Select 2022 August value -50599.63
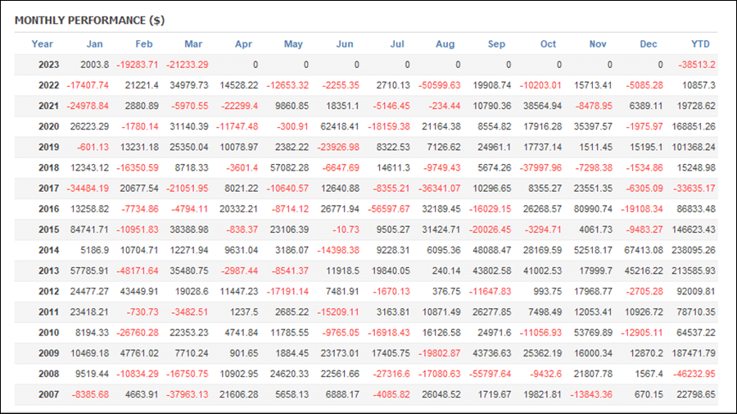 click(x=439, y=85)
